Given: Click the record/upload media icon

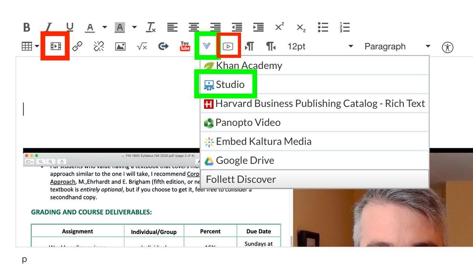Looking at the screenshot, I should tap(56, 47).
